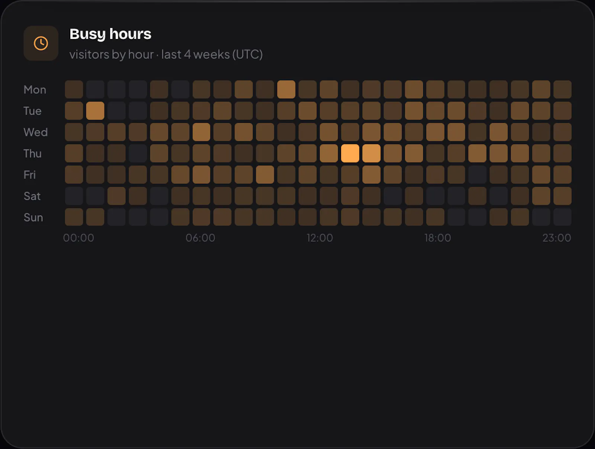
Task: Pick the brightest cell in the Tue row
Action: (x=95, y=111)
